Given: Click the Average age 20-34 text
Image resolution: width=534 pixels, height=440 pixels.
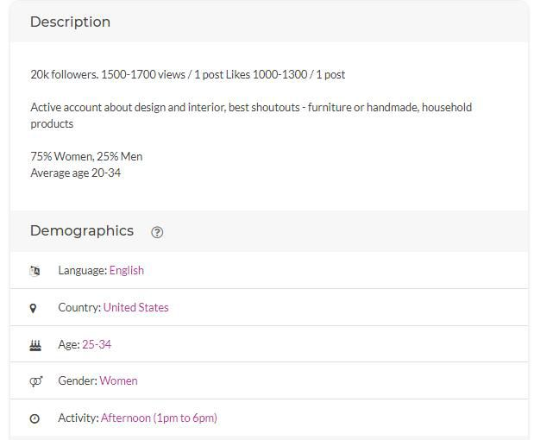Looking at the screenshot, I should click(76, 173).
